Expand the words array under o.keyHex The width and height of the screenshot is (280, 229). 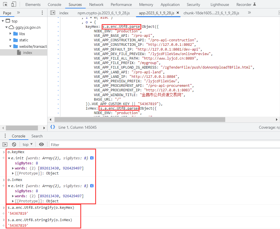[x=13, y=168]
